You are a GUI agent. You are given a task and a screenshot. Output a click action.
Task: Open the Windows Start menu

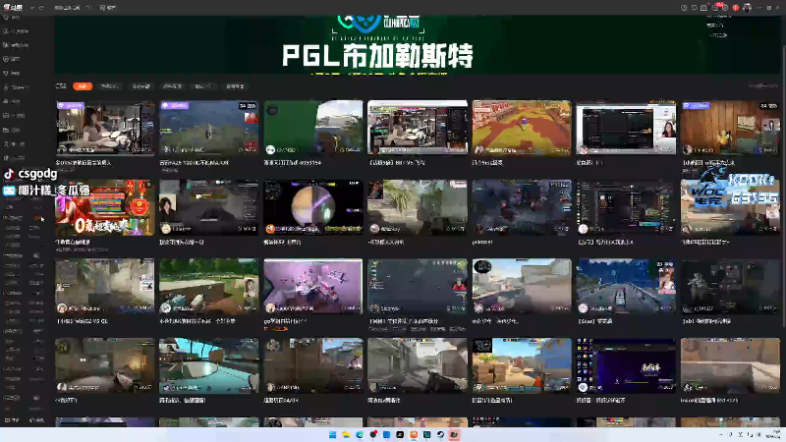(x=332, y=434)
